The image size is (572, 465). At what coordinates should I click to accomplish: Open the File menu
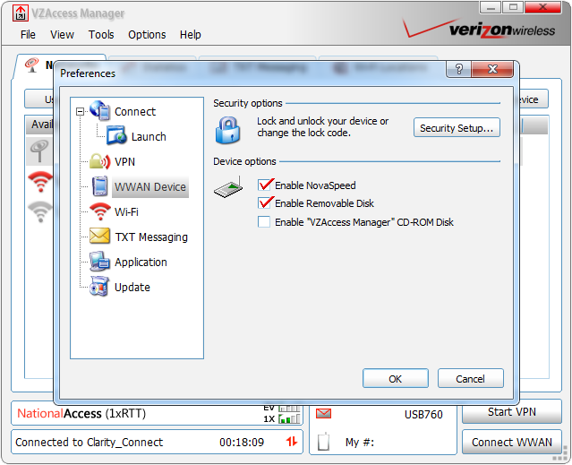pyautogui.click(x=28, y=35)
